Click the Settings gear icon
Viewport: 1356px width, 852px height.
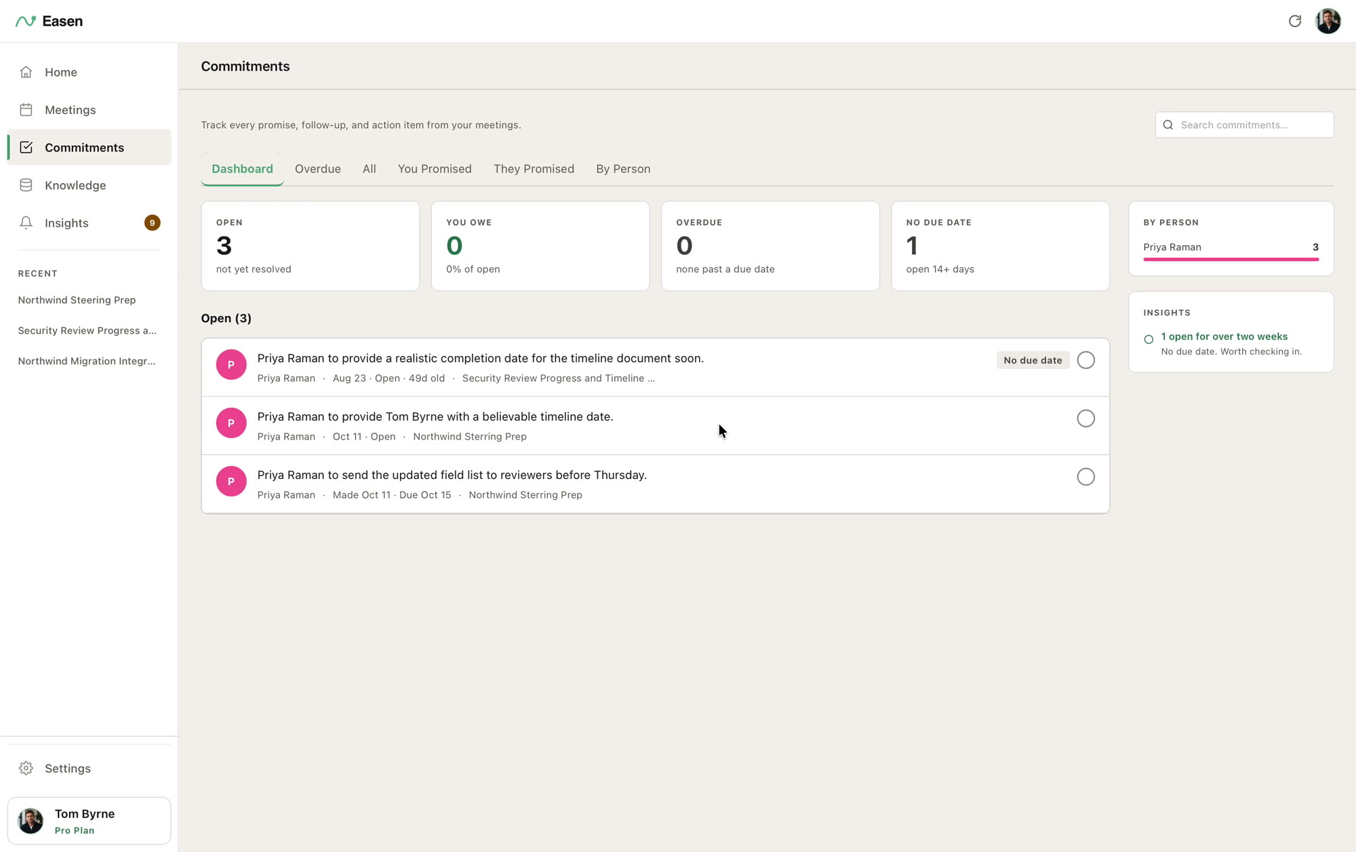click(26, 768)
